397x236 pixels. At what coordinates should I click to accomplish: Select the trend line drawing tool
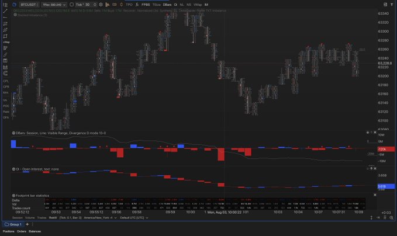[5, 11]
